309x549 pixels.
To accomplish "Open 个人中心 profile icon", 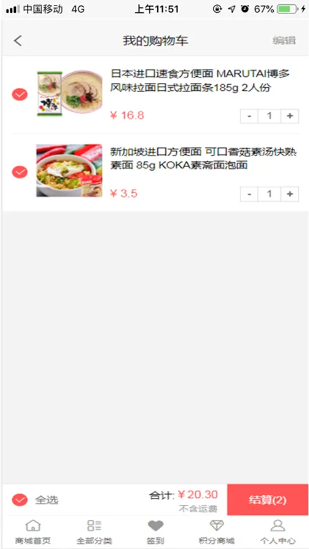I will click(x=278, y=526).
